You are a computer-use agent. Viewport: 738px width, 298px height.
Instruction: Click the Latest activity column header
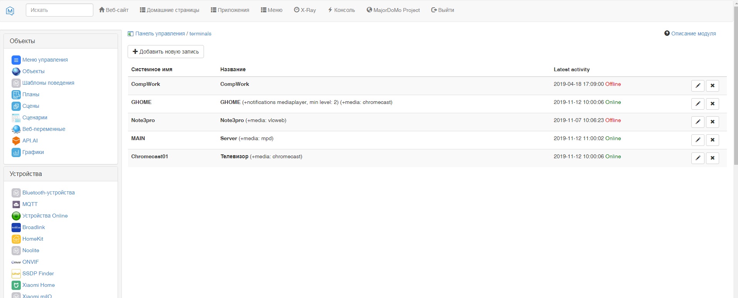[572, 69]
